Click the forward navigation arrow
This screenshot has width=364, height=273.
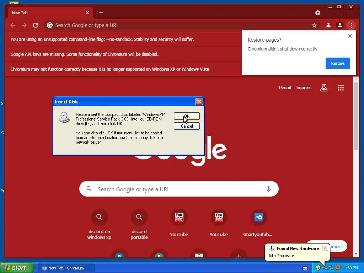pyautogui.click(x=24, y=25)
